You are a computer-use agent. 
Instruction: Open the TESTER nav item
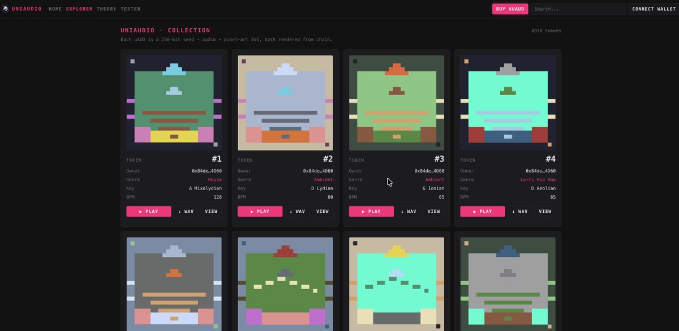(131, 9)
